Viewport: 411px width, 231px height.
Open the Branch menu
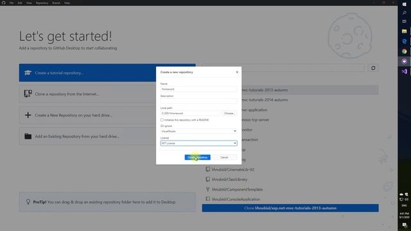click(x=56, y=3)
